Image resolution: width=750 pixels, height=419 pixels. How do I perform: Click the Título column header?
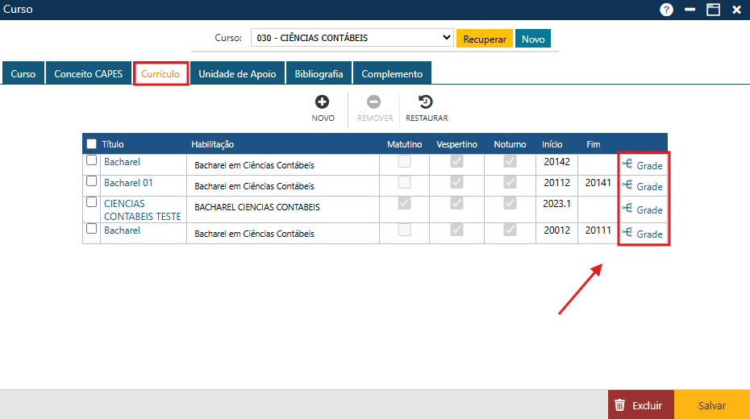[x=112, y=144]
